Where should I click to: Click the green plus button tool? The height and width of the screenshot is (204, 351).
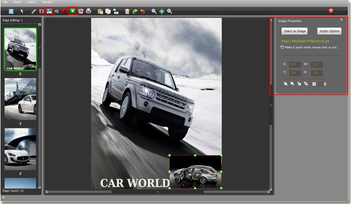click(x=72, y=11)
